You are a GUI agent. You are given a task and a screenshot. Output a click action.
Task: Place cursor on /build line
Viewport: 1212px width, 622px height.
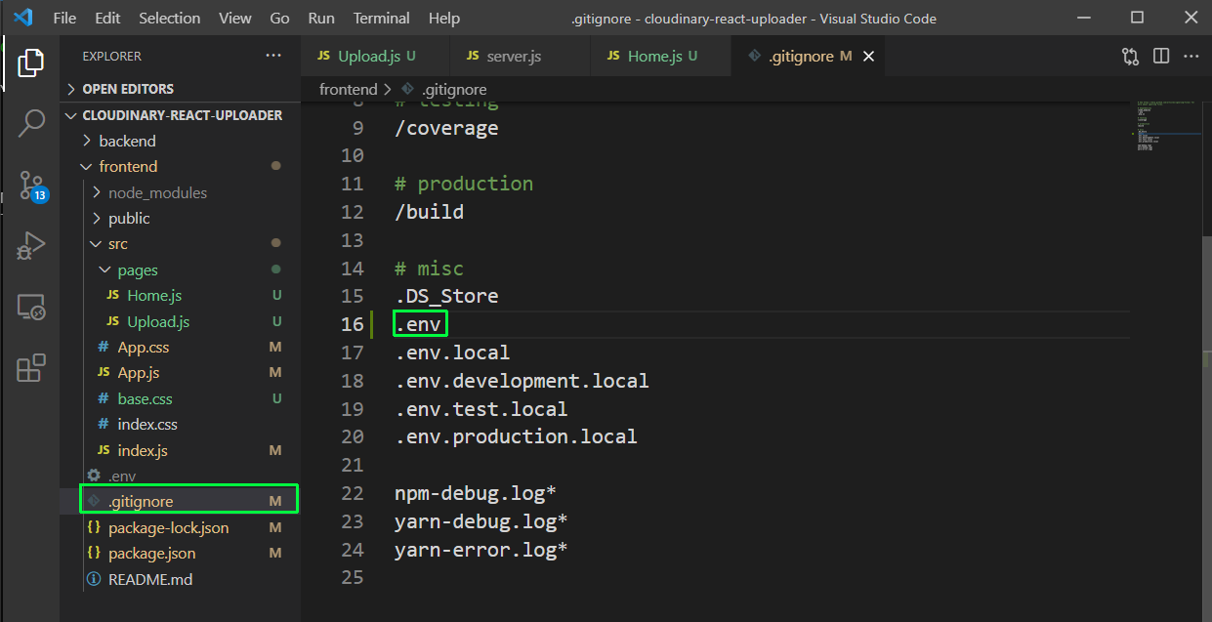(x=429, y=212)
